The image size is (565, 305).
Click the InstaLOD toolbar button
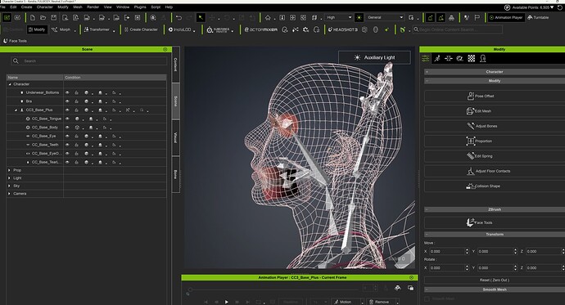(x=180, y=29)
